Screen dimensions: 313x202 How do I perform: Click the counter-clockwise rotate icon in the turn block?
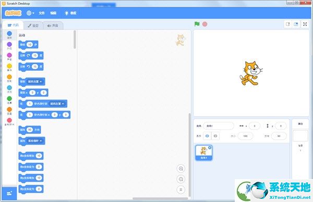28,67
